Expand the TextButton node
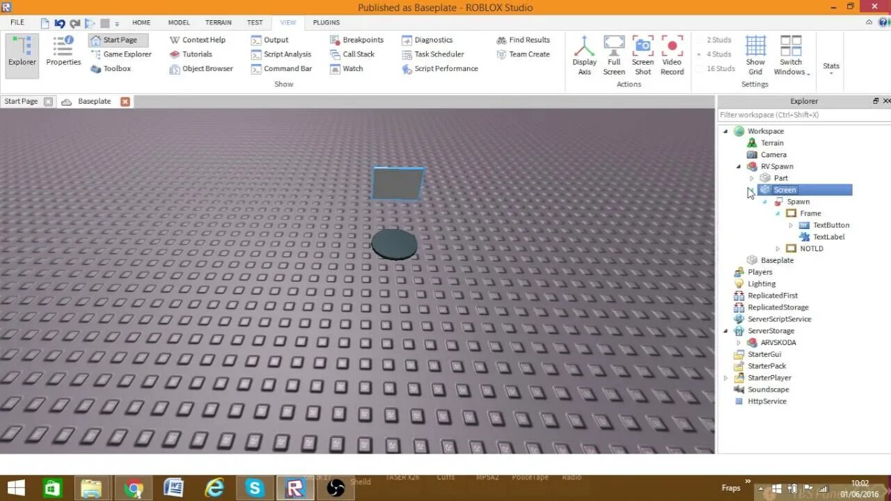891x501 pixels. coord(791,225)
